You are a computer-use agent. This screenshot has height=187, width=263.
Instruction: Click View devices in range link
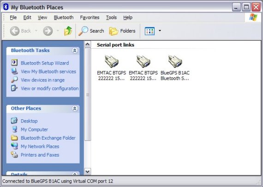click(42, 80)
